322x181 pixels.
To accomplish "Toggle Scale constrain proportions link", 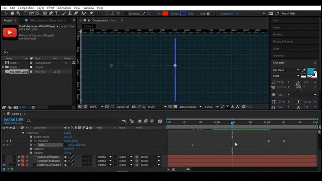I will [x=65, y=145].
